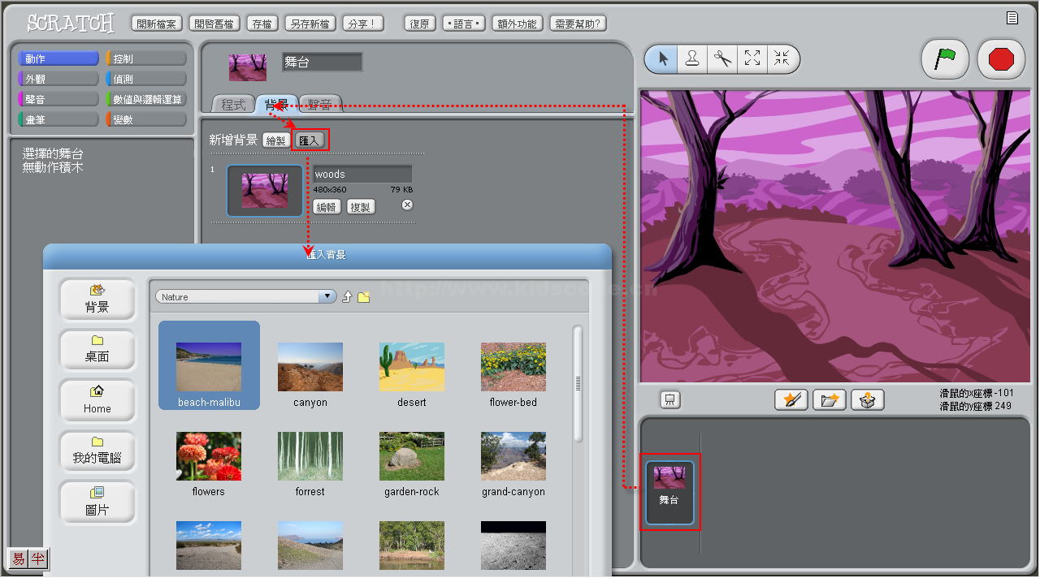The image size is (1040, 578).
Task: Expand the Nature folder dropdown
Action: [327, 297]
